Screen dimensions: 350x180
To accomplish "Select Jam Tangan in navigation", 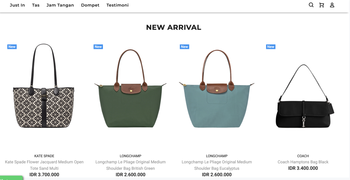I will point(60,5).
